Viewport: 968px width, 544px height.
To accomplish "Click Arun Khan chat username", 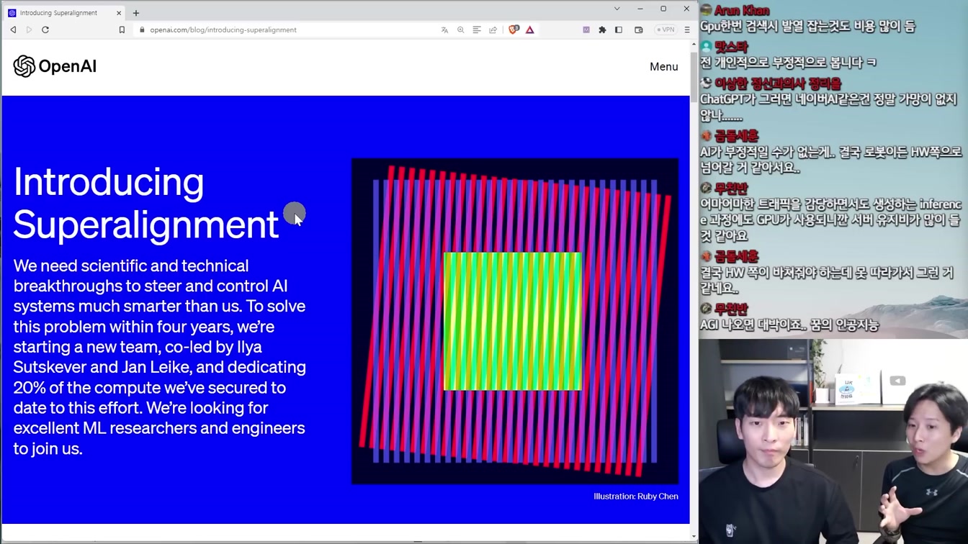I will tap(741, 10).
